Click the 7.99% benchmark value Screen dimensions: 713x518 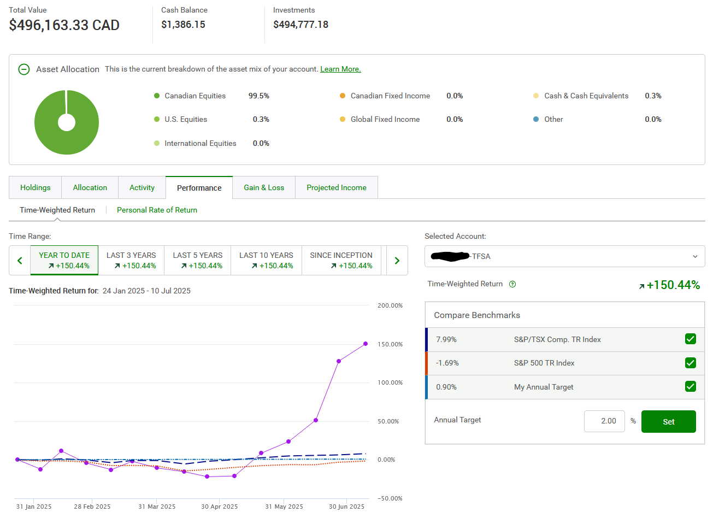[446, 339]
